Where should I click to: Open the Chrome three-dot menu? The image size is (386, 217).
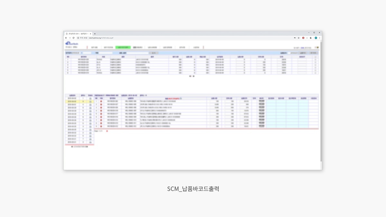click(x=319, y=38)
